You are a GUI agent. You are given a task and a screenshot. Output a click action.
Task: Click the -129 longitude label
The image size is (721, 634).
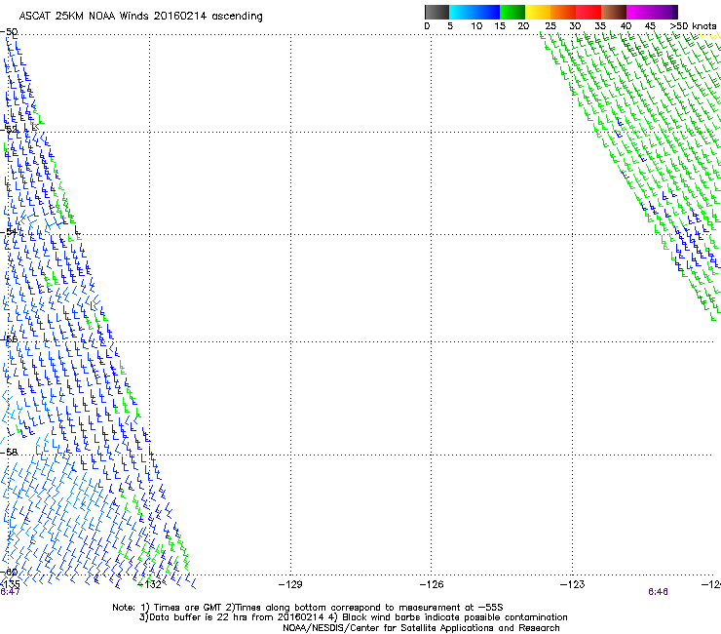click(290, 584)
